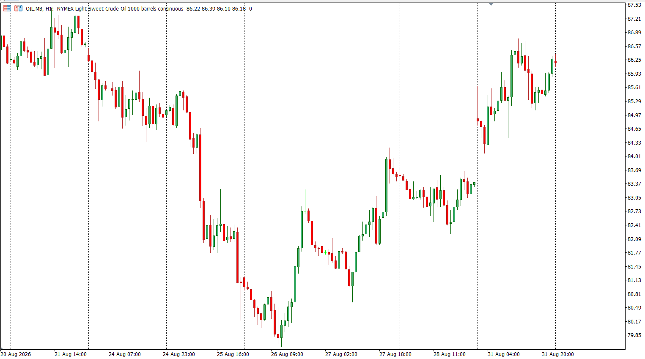Click the 27 Aug 18:00 time label
Image resolution: width=645 pixels, height=359 pixels.
[395, 354]
